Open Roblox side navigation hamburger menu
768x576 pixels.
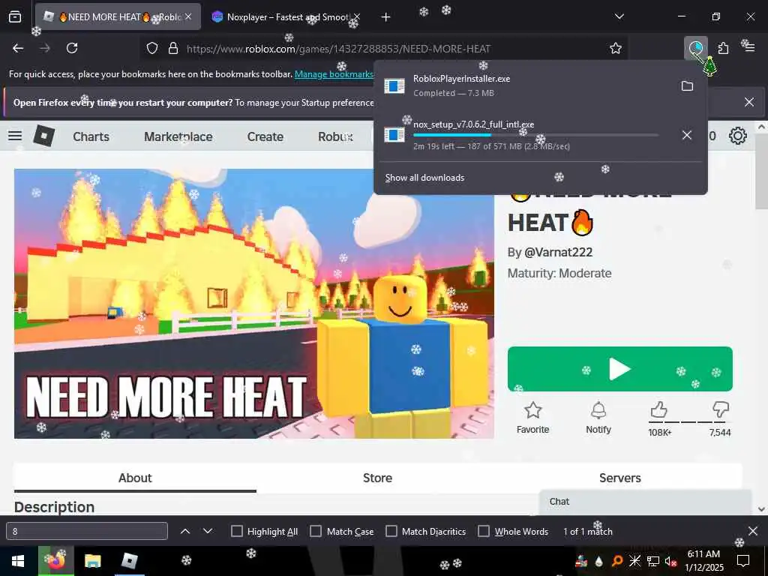click(15, 136)
